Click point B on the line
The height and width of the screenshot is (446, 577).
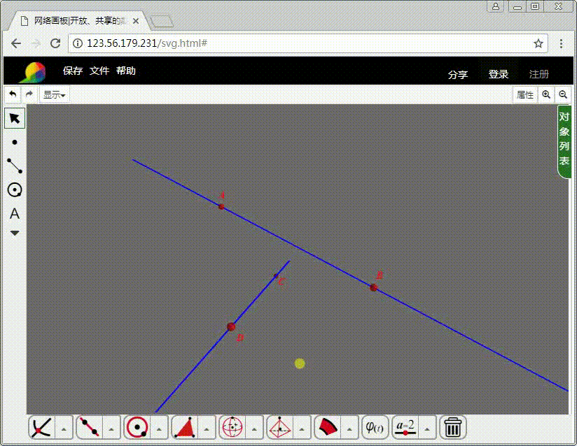[373, 287]
